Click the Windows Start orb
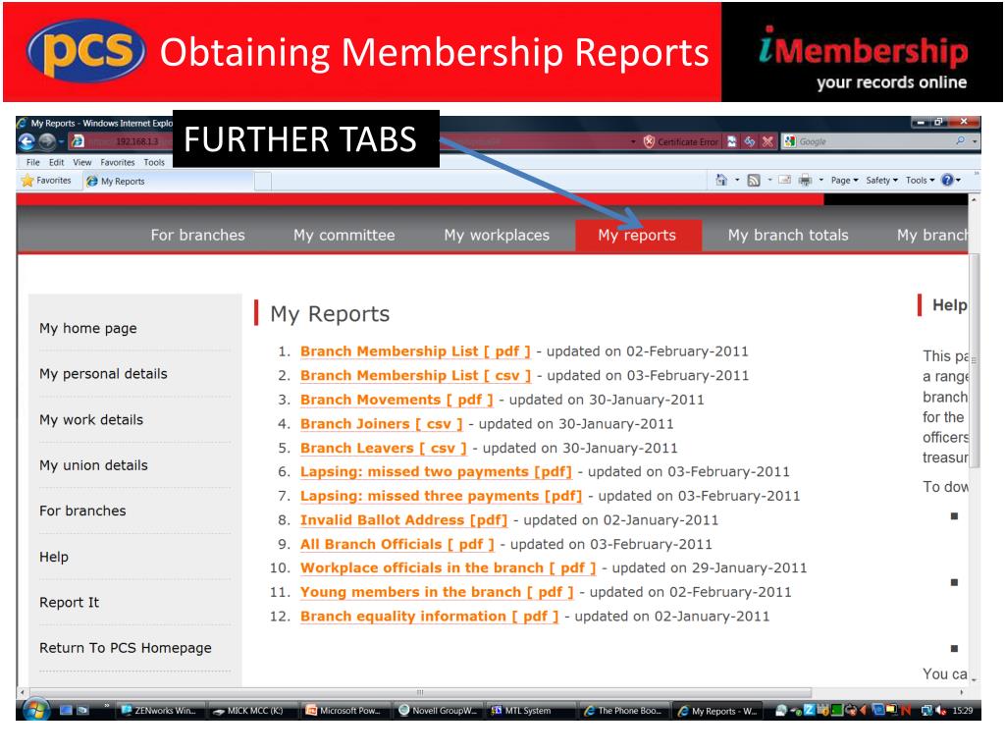The image size is (1005, 754). click(x=36, y=710)
